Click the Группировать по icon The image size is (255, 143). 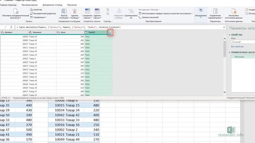point(131,11)
